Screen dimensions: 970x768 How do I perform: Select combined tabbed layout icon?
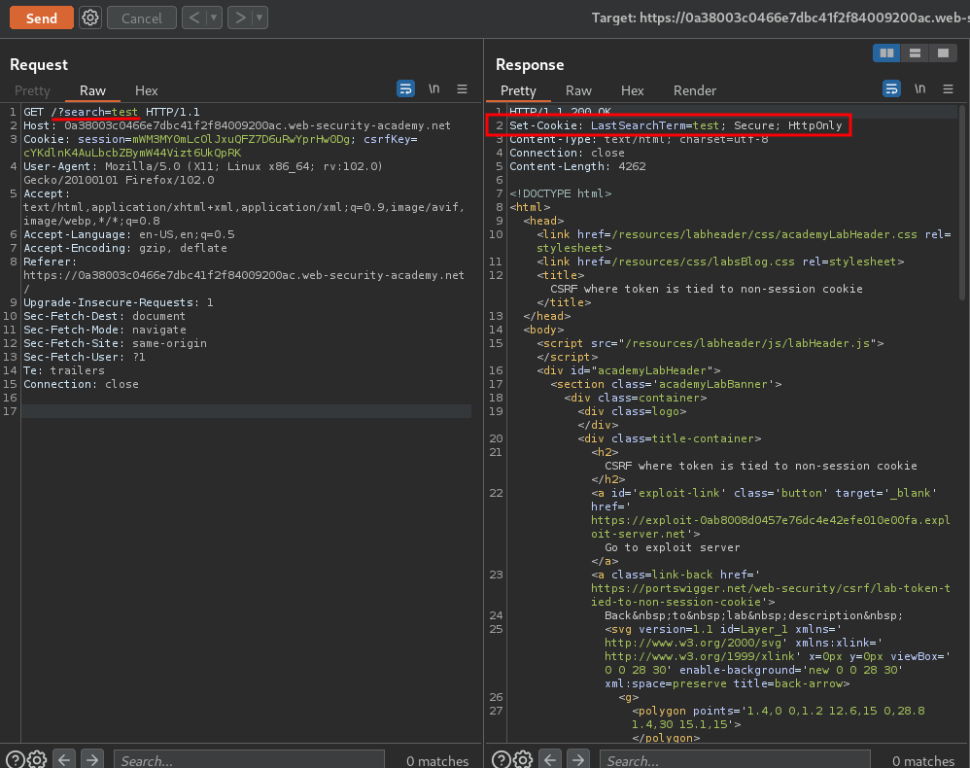(x=943, y=53)
